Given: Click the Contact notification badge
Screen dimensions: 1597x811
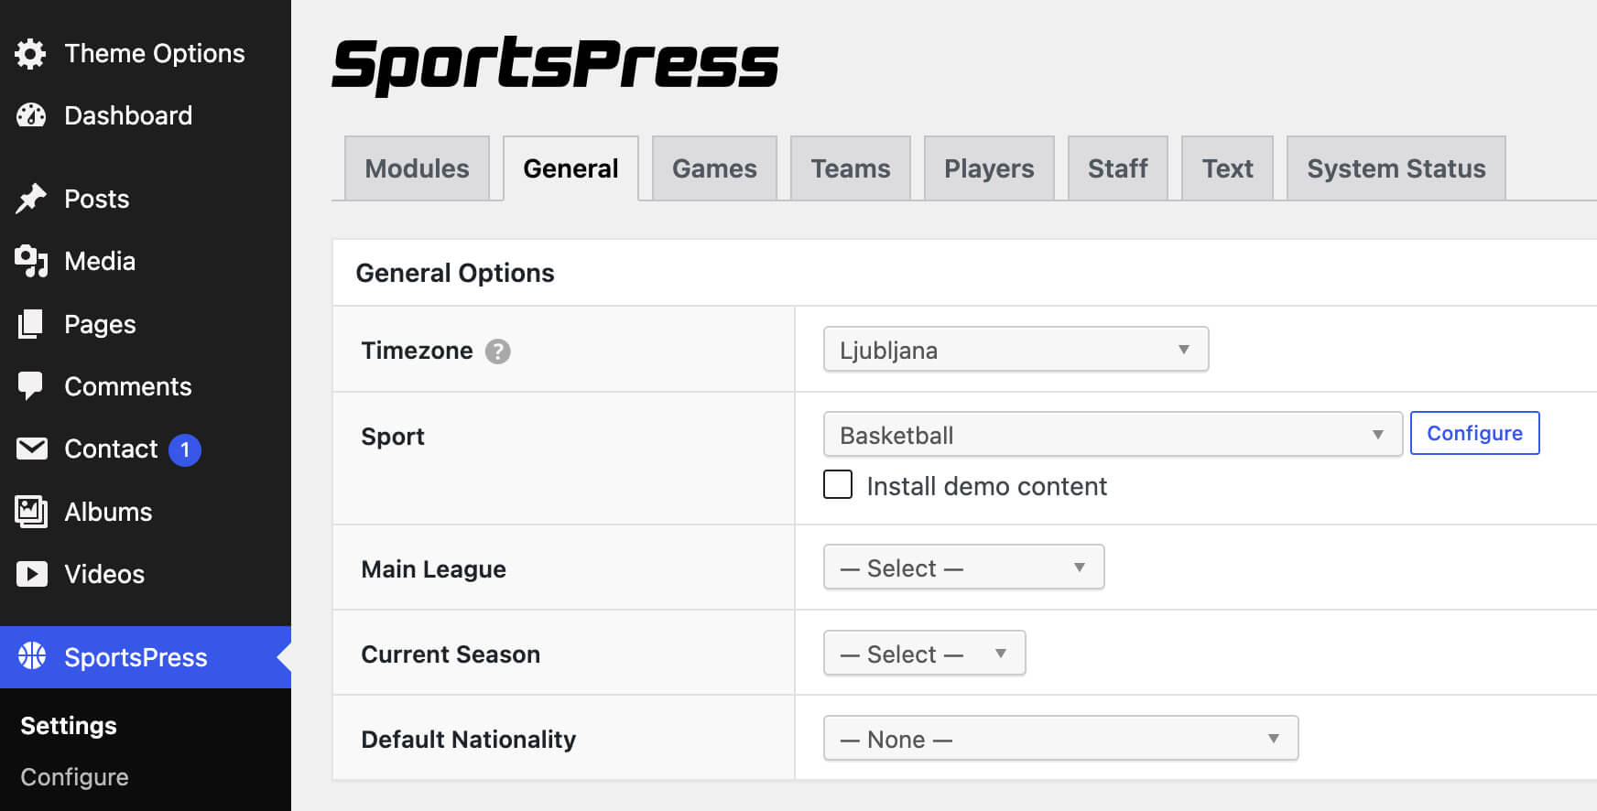Looking at the screenshot, I should [185, 449].
